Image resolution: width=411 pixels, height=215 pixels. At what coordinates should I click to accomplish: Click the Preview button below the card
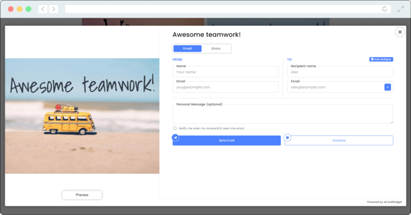point(82,195)
